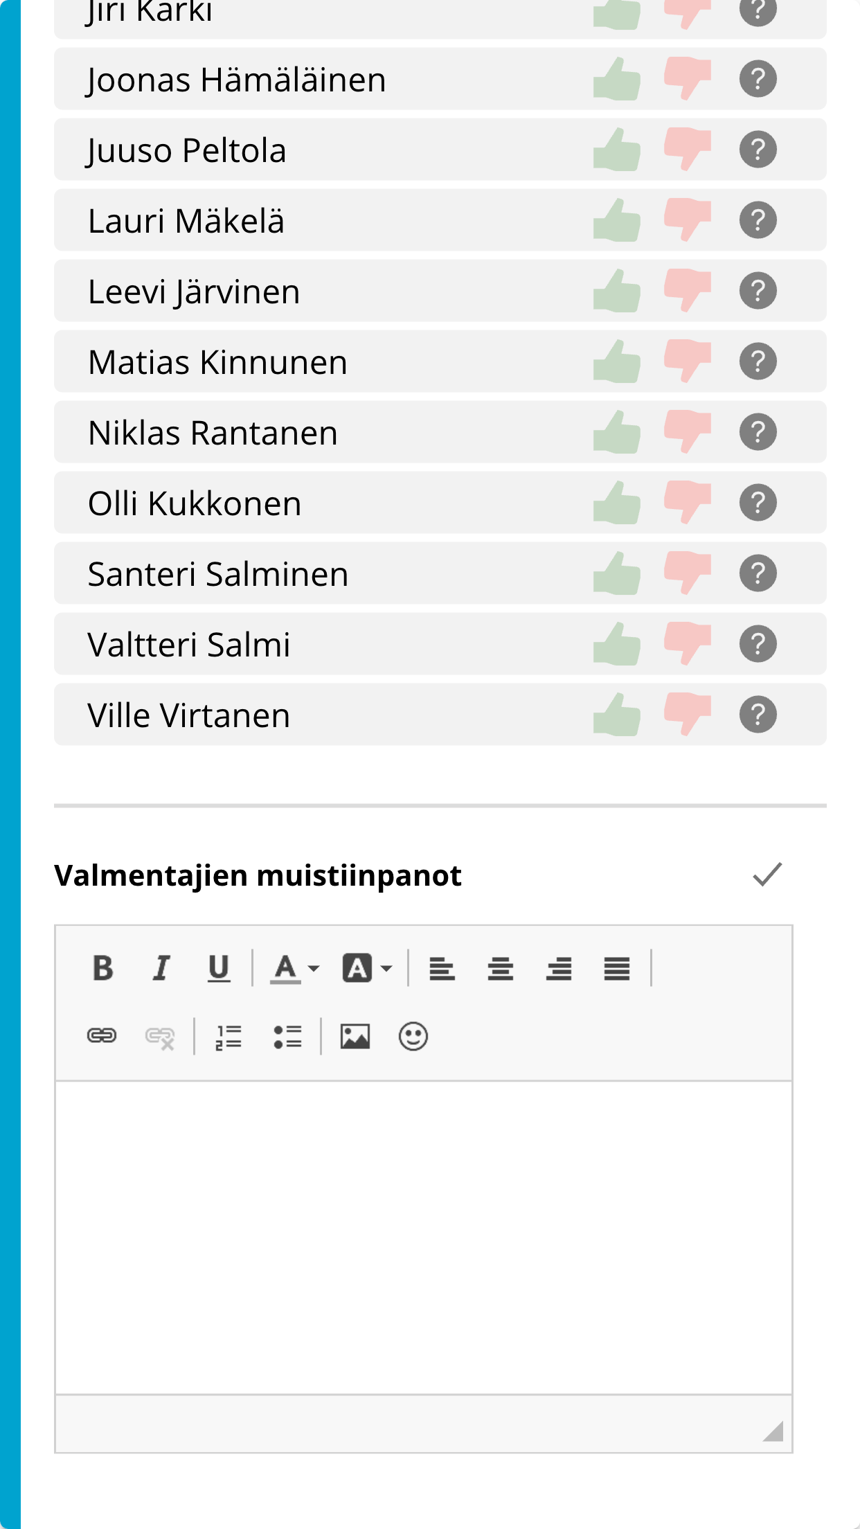Toggle bold formatting in notes editor
This screenshot has width=860, height=1529.
click(x=102, y=968)
